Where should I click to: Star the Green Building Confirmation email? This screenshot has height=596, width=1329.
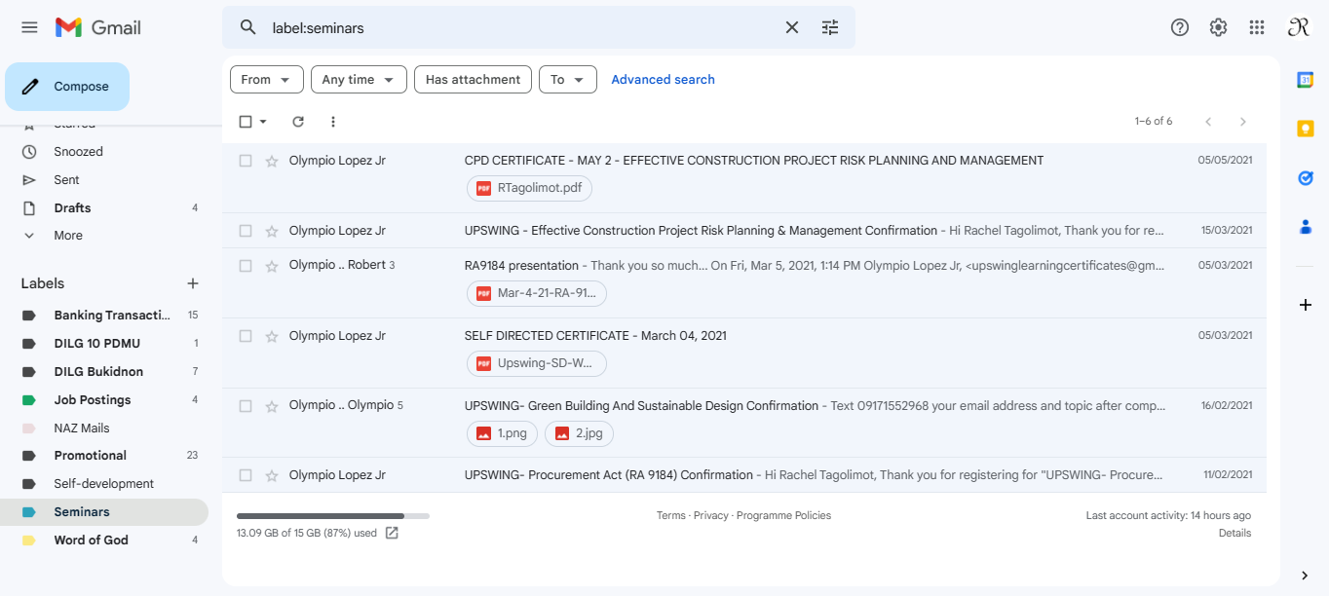point(272,406)
